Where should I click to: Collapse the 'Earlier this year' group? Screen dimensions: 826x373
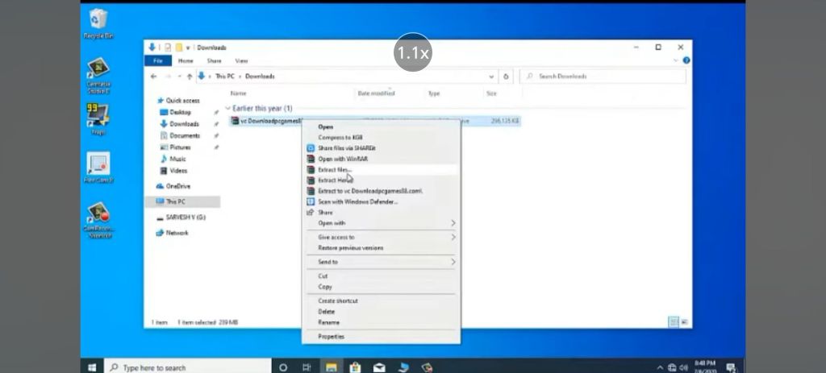tap(228, 108)
